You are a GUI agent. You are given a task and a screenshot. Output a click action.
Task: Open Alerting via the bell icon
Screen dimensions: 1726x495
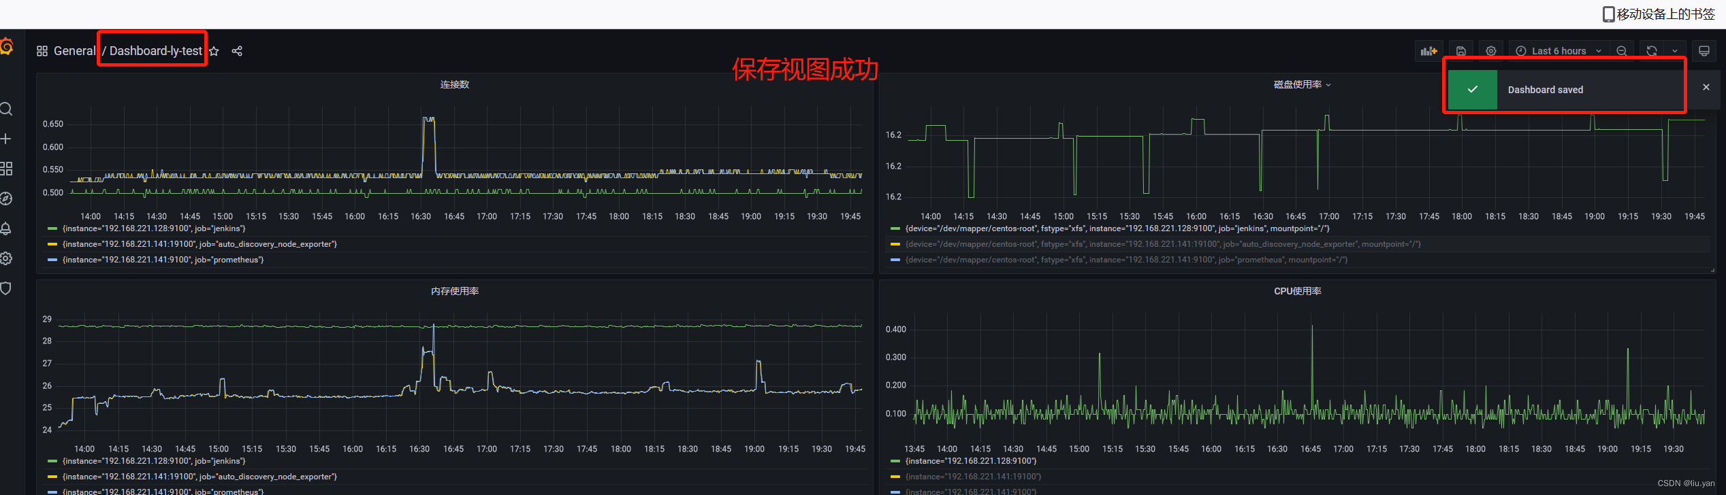pos(6,228)
